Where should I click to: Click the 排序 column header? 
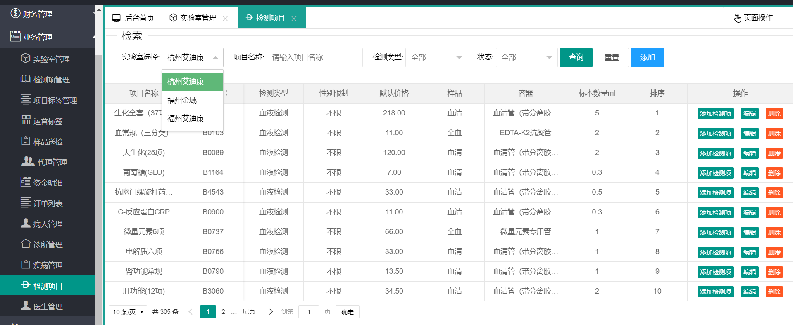pos(657,93)
